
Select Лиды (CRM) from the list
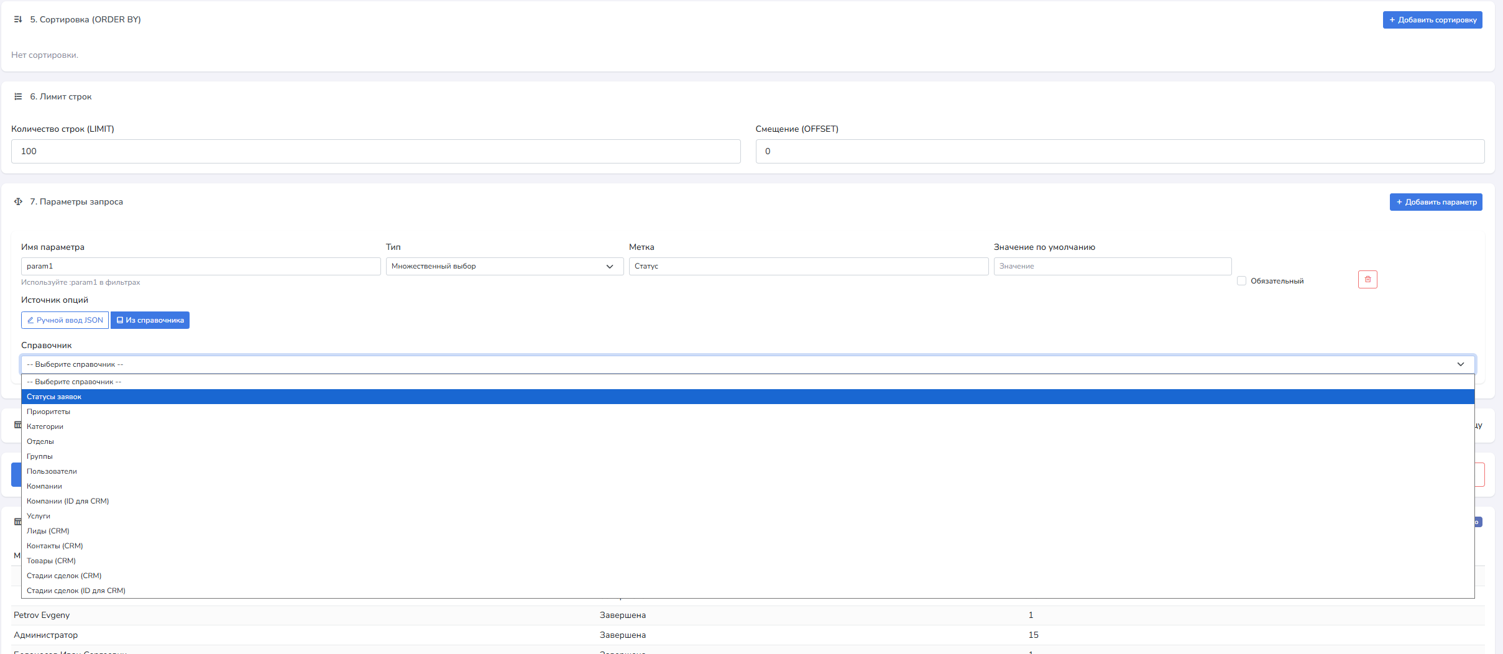(x=48, y=531)
